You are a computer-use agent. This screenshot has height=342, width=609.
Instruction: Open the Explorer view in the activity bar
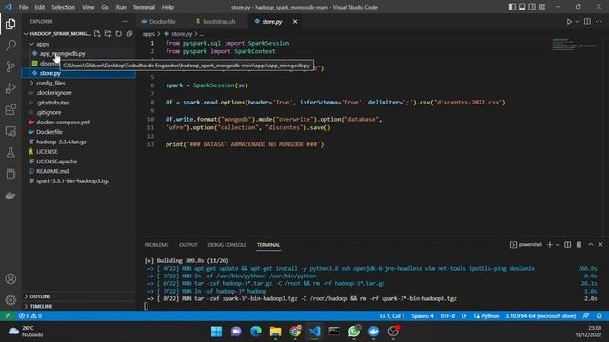pyautogui.click(x=10, y=24)
